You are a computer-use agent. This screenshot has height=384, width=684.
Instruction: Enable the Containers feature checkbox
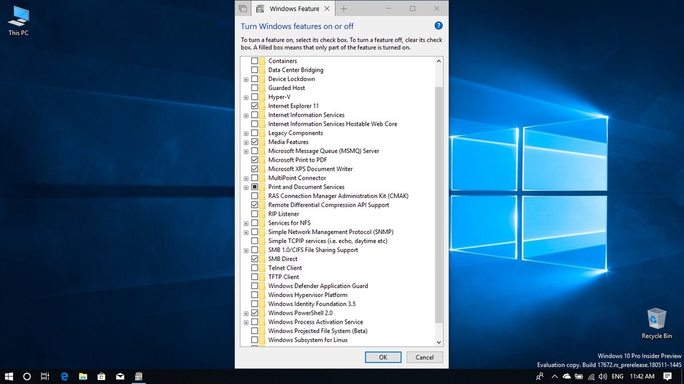[x=255, y=61]
